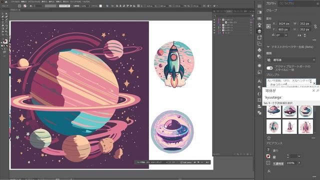Collapse the テキストからベクター生成 section chevron
Viewport: 320px width, 180px height.
pos(268,46)
